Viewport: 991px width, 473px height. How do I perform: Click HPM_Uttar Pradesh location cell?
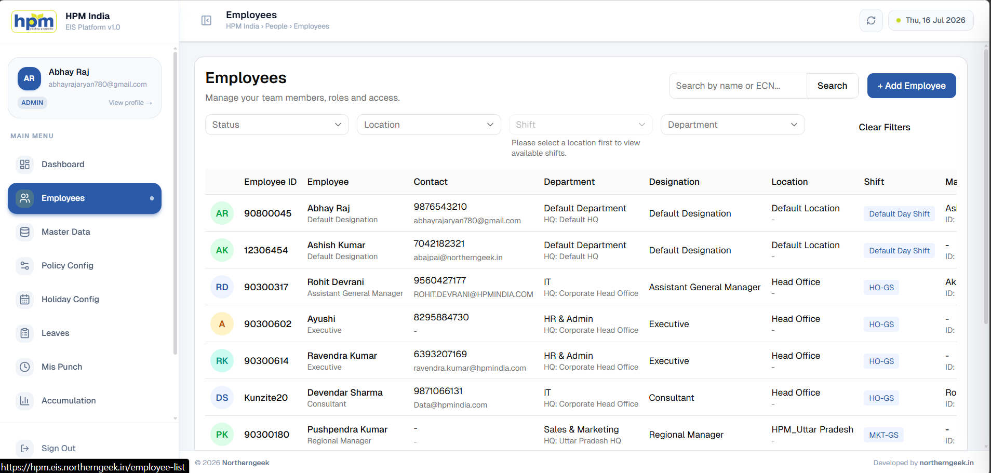pos(812,429)
